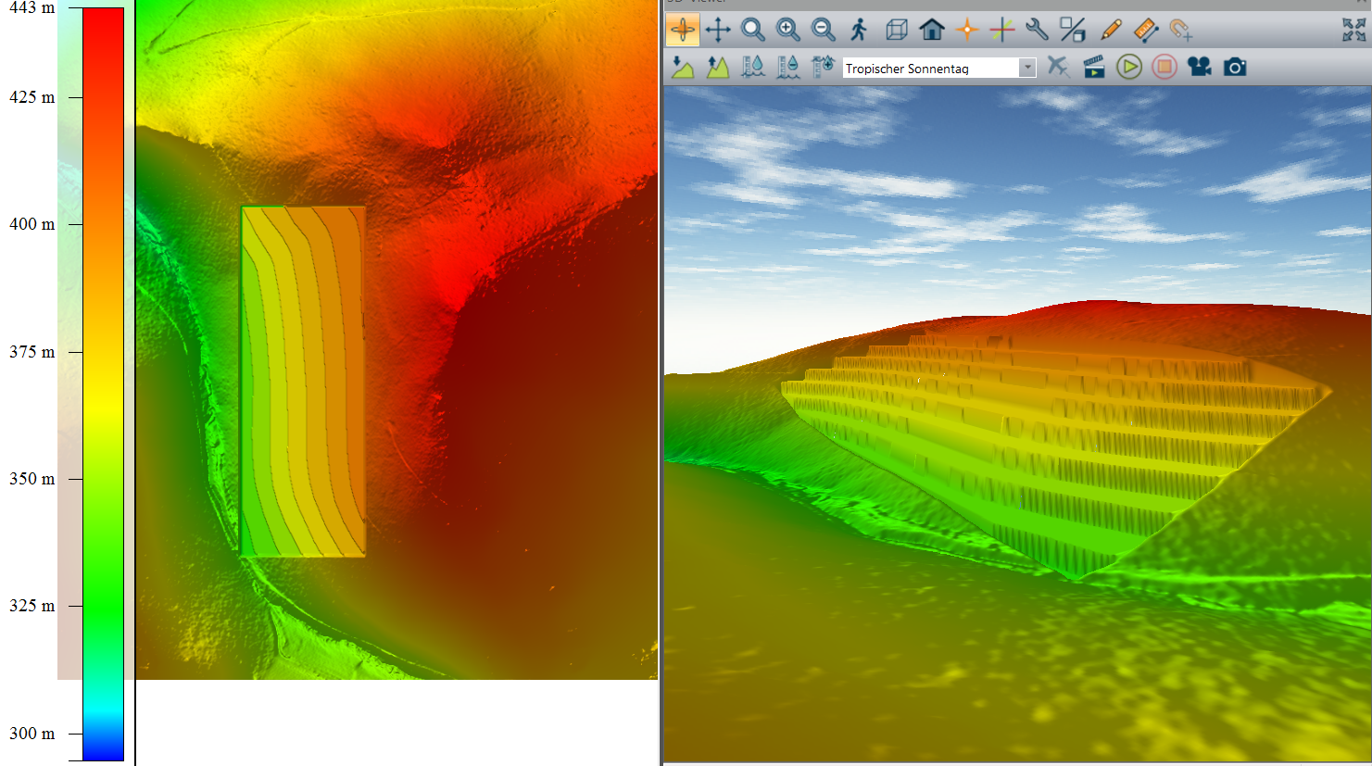Select the orbit rotate tool
This screenshot has width=1372, height=766.
pyautogui.click(x=683, y=30)
